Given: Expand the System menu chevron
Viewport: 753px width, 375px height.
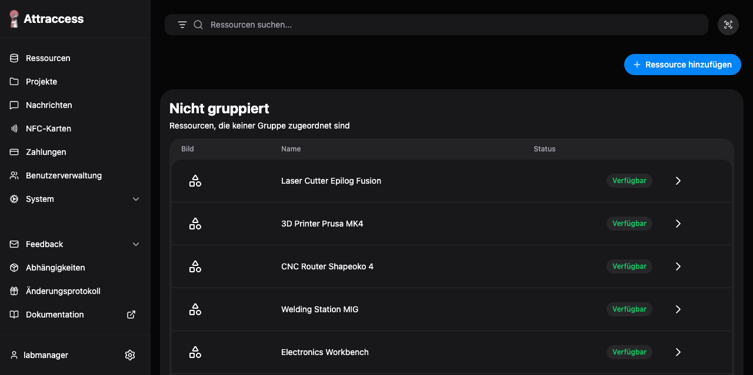Looking at the screenshot, I should pos(136,199).
